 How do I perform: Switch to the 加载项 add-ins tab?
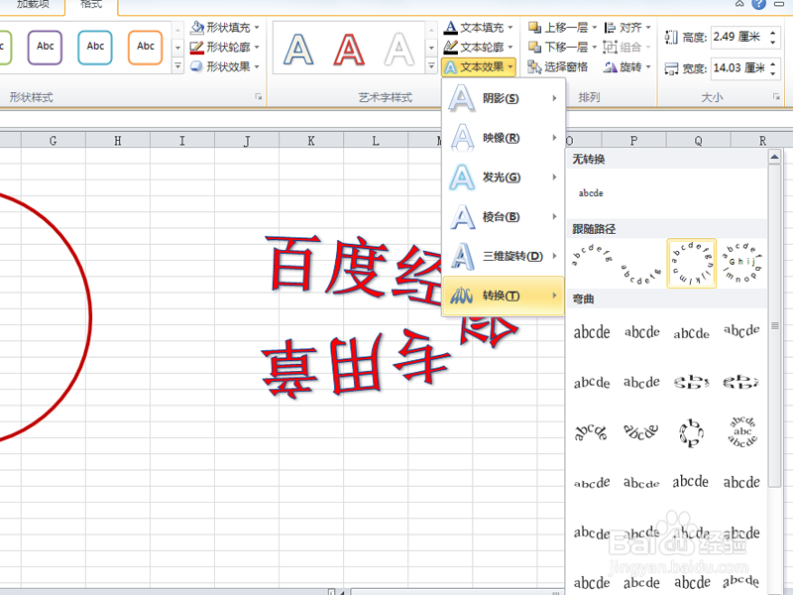point(33,5)
